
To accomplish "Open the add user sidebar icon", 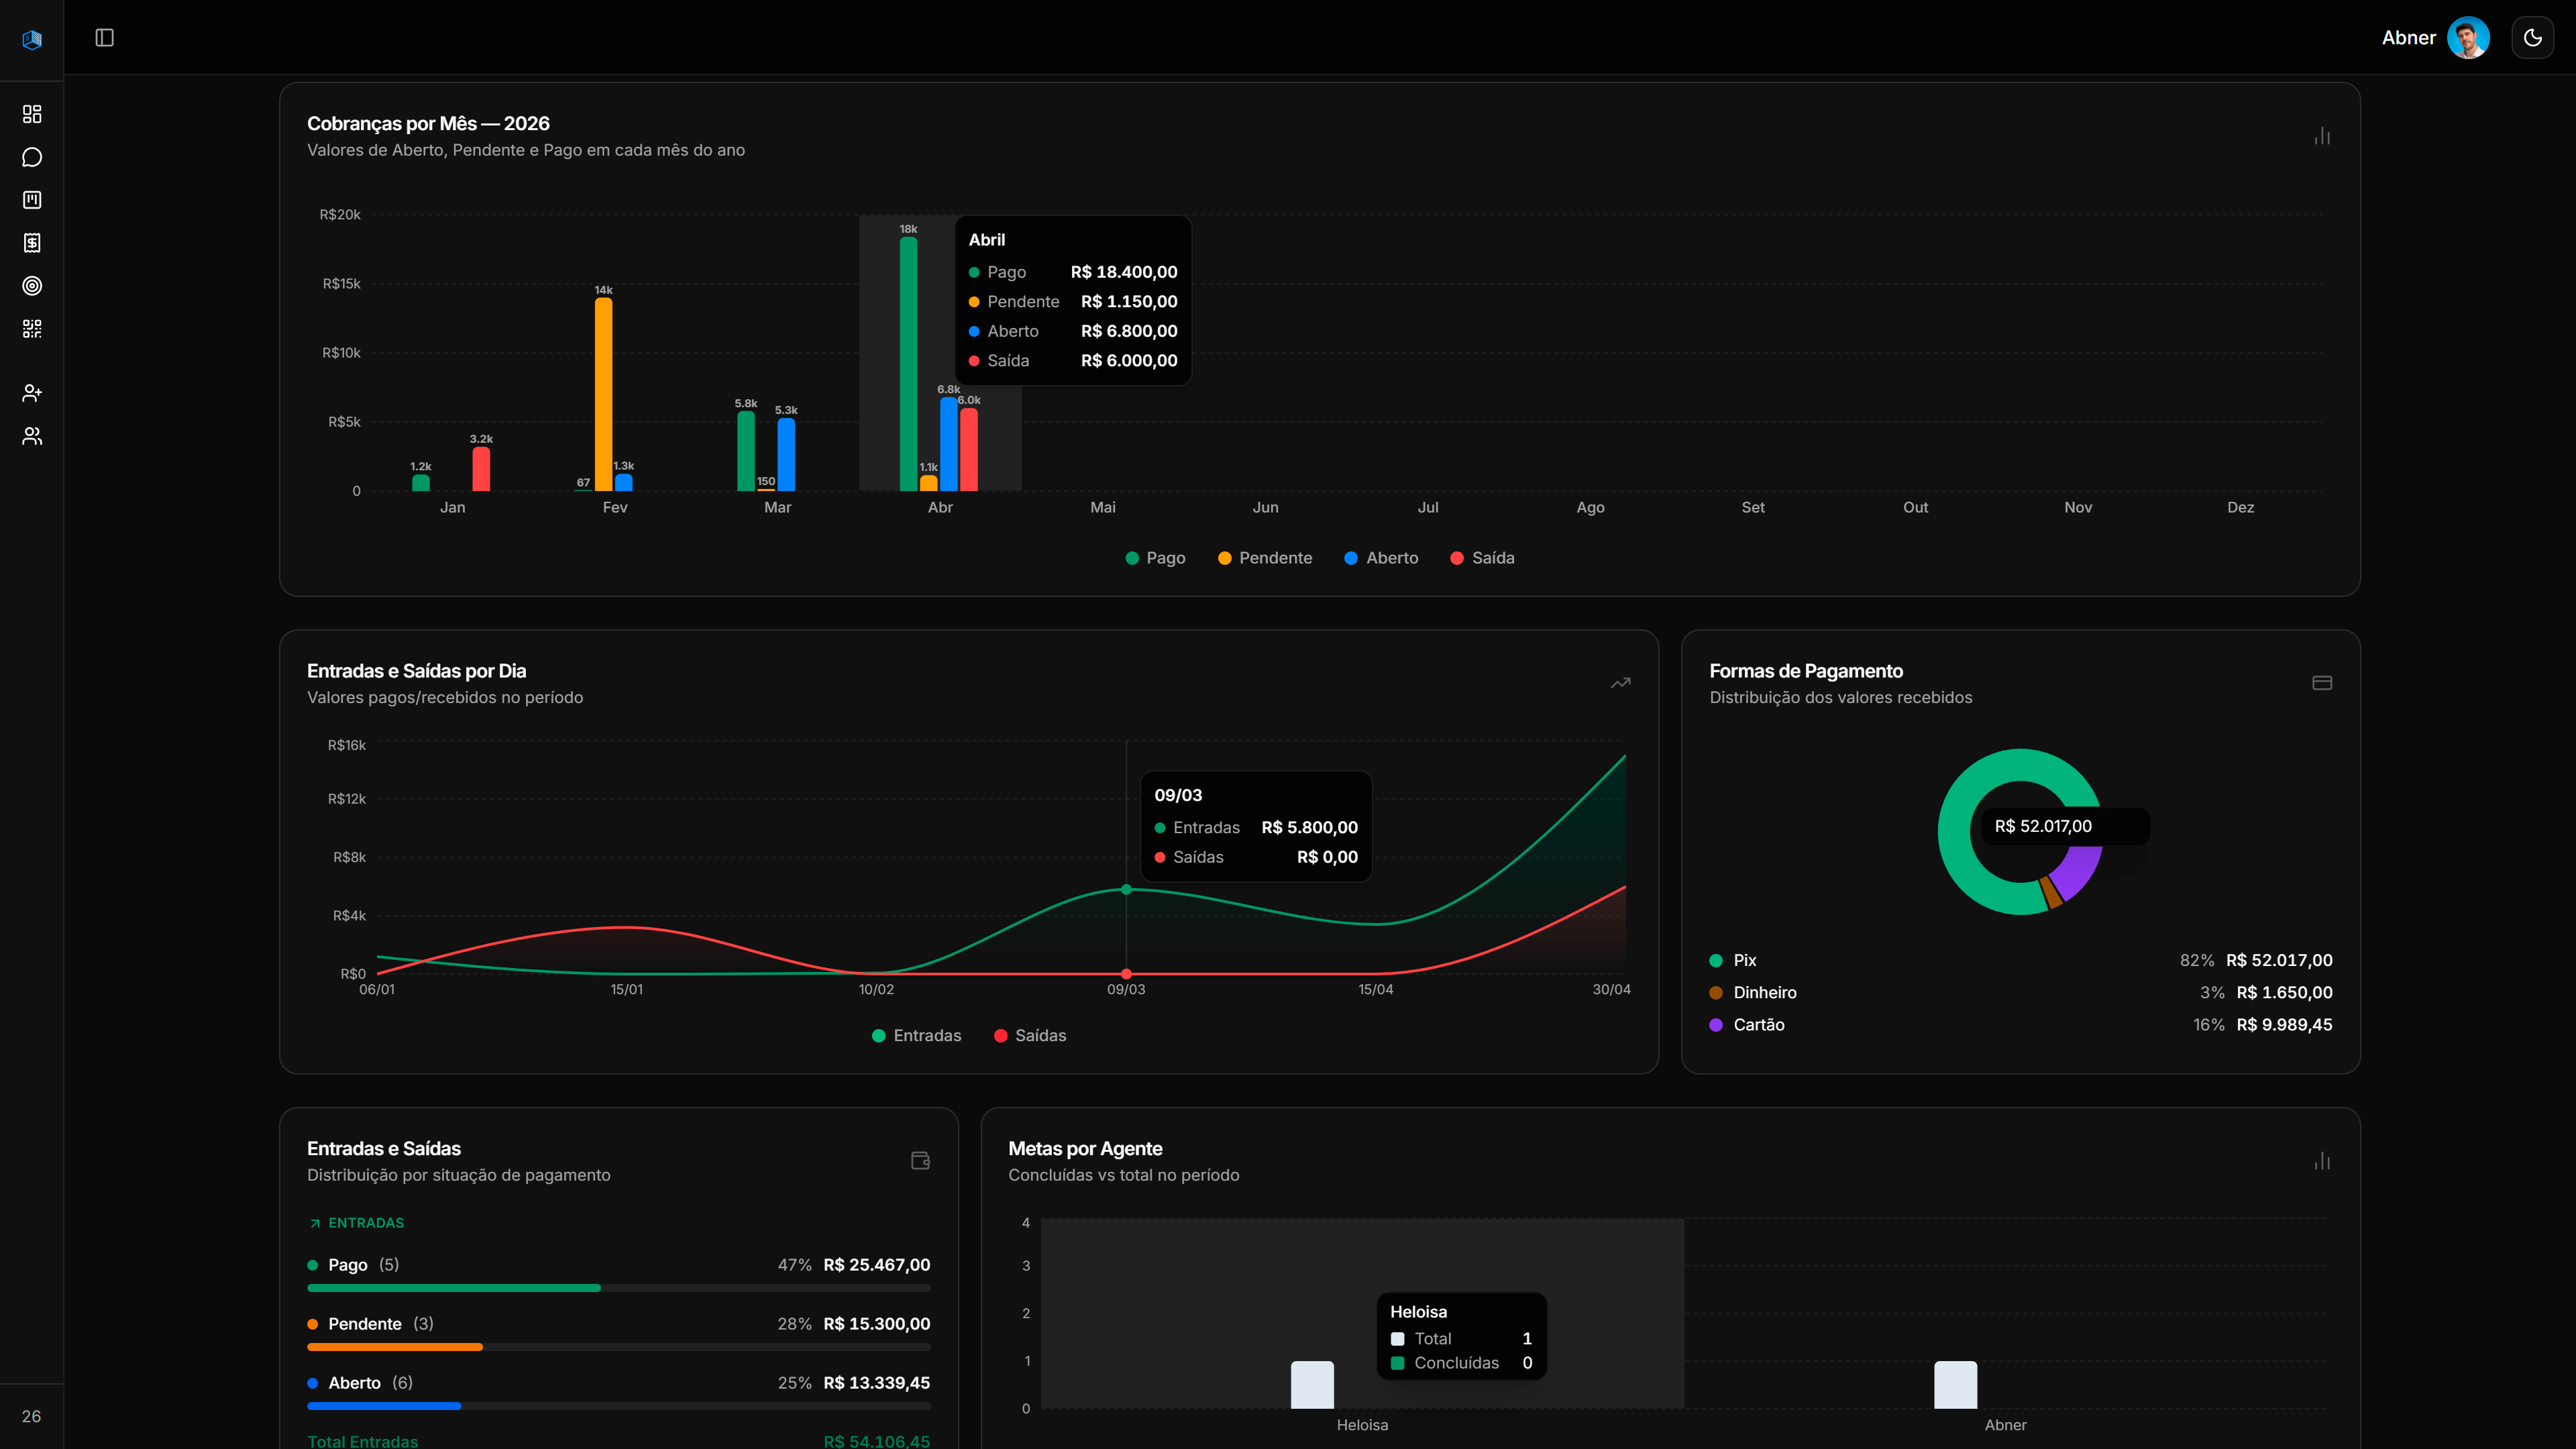I will [x=32, y=393].
